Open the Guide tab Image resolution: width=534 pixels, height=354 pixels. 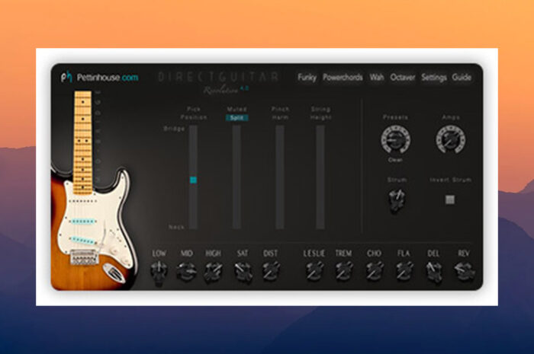[x=462, y=78]
